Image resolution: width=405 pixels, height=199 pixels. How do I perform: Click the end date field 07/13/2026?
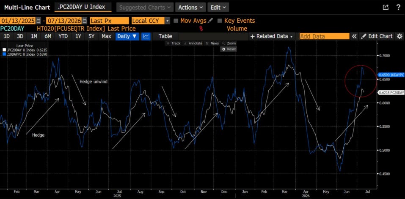click(x=64, y=21)
